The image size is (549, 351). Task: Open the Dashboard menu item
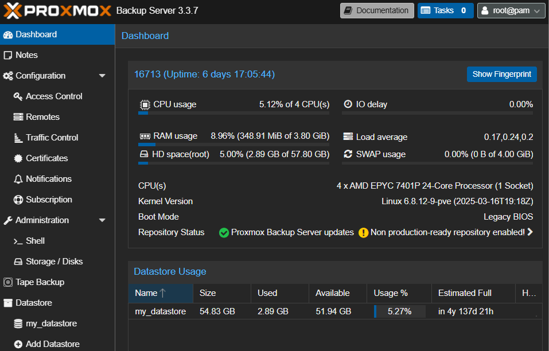(36, 34)
